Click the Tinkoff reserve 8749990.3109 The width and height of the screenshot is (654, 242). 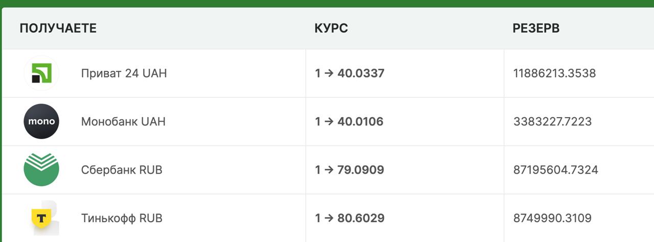552,218
